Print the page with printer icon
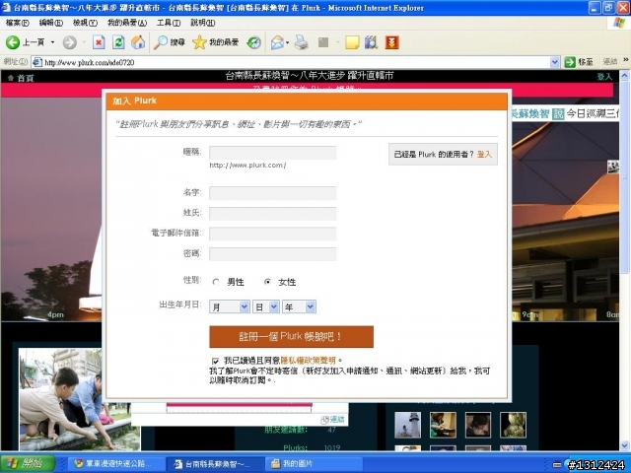 (x=301, y=42)
